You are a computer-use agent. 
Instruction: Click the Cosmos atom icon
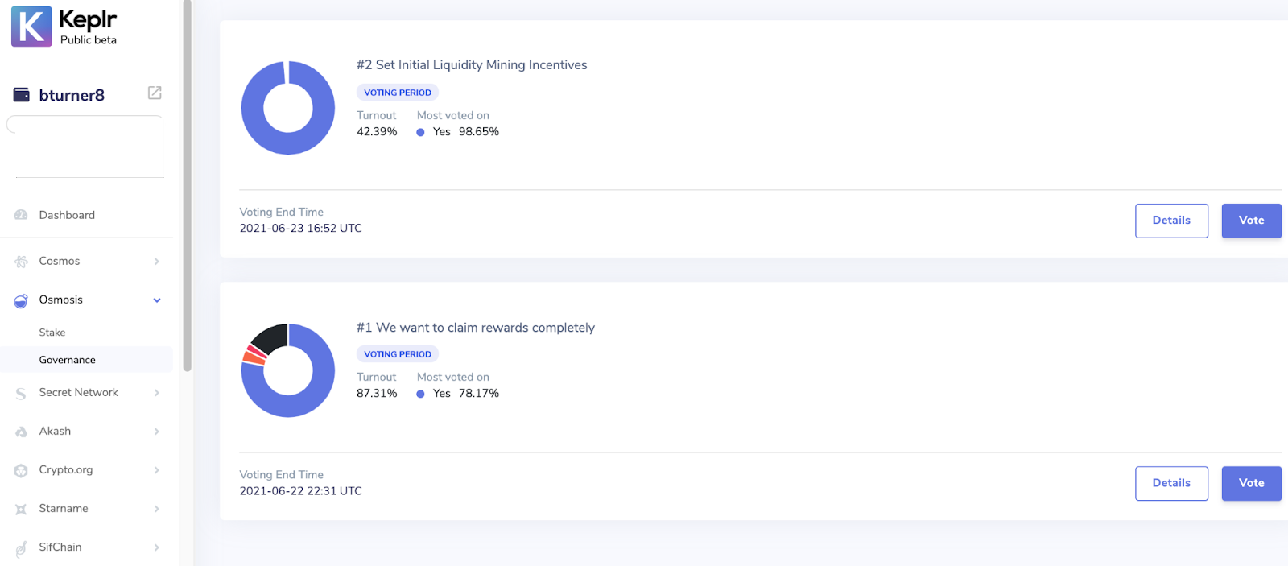pos(22,262)
